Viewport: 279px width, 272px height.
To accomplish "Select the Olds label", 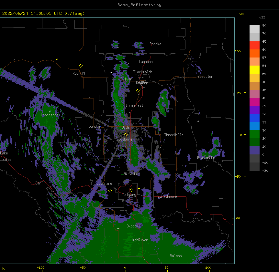I will click(126, 127).
